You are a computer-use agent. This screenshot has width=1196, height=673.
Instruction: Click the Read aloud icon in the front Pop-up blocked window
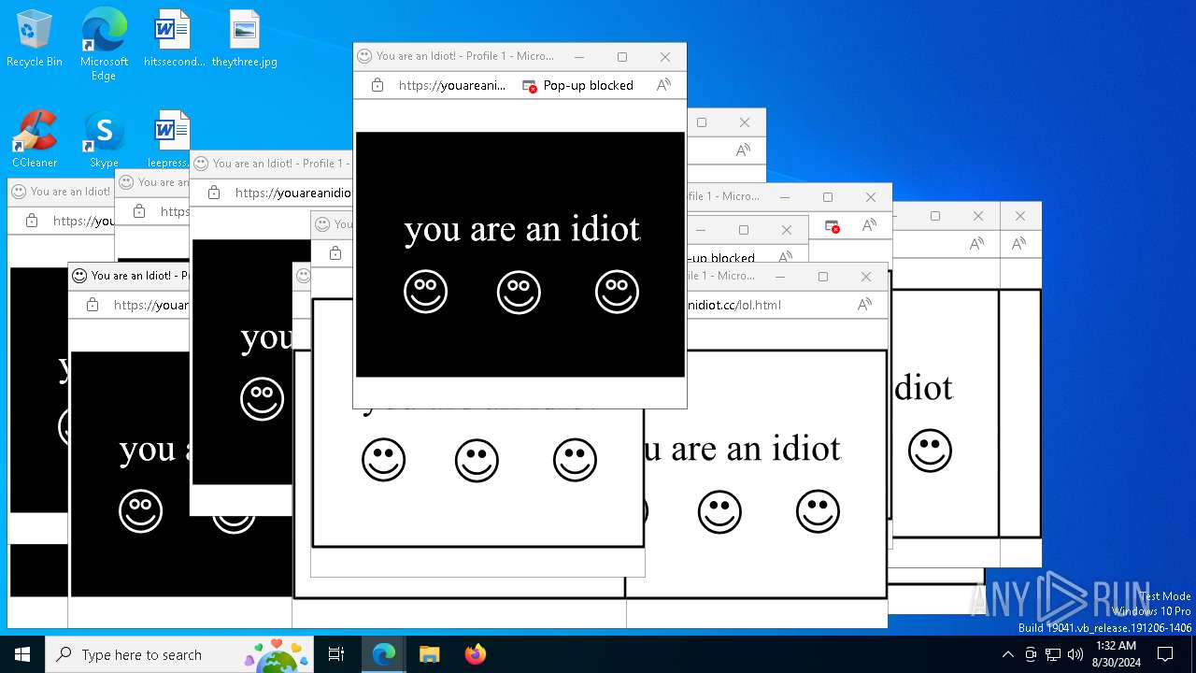pos(663,85)
